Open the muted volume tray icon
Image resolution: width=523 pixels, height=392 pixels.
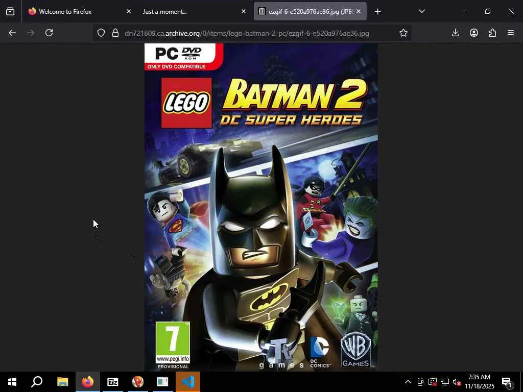click(x=457, y=382)
